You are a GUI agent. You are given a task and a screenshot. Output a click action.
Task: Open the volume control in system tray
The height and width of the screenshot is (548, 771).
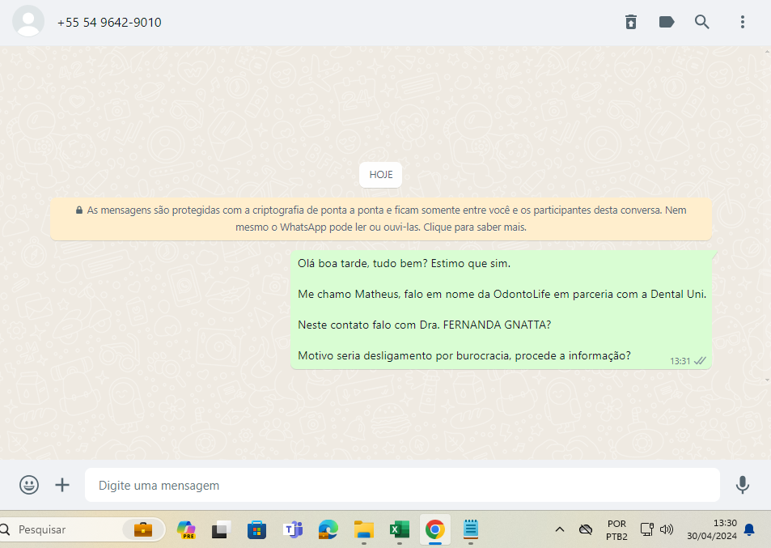(x=667, y=530)
